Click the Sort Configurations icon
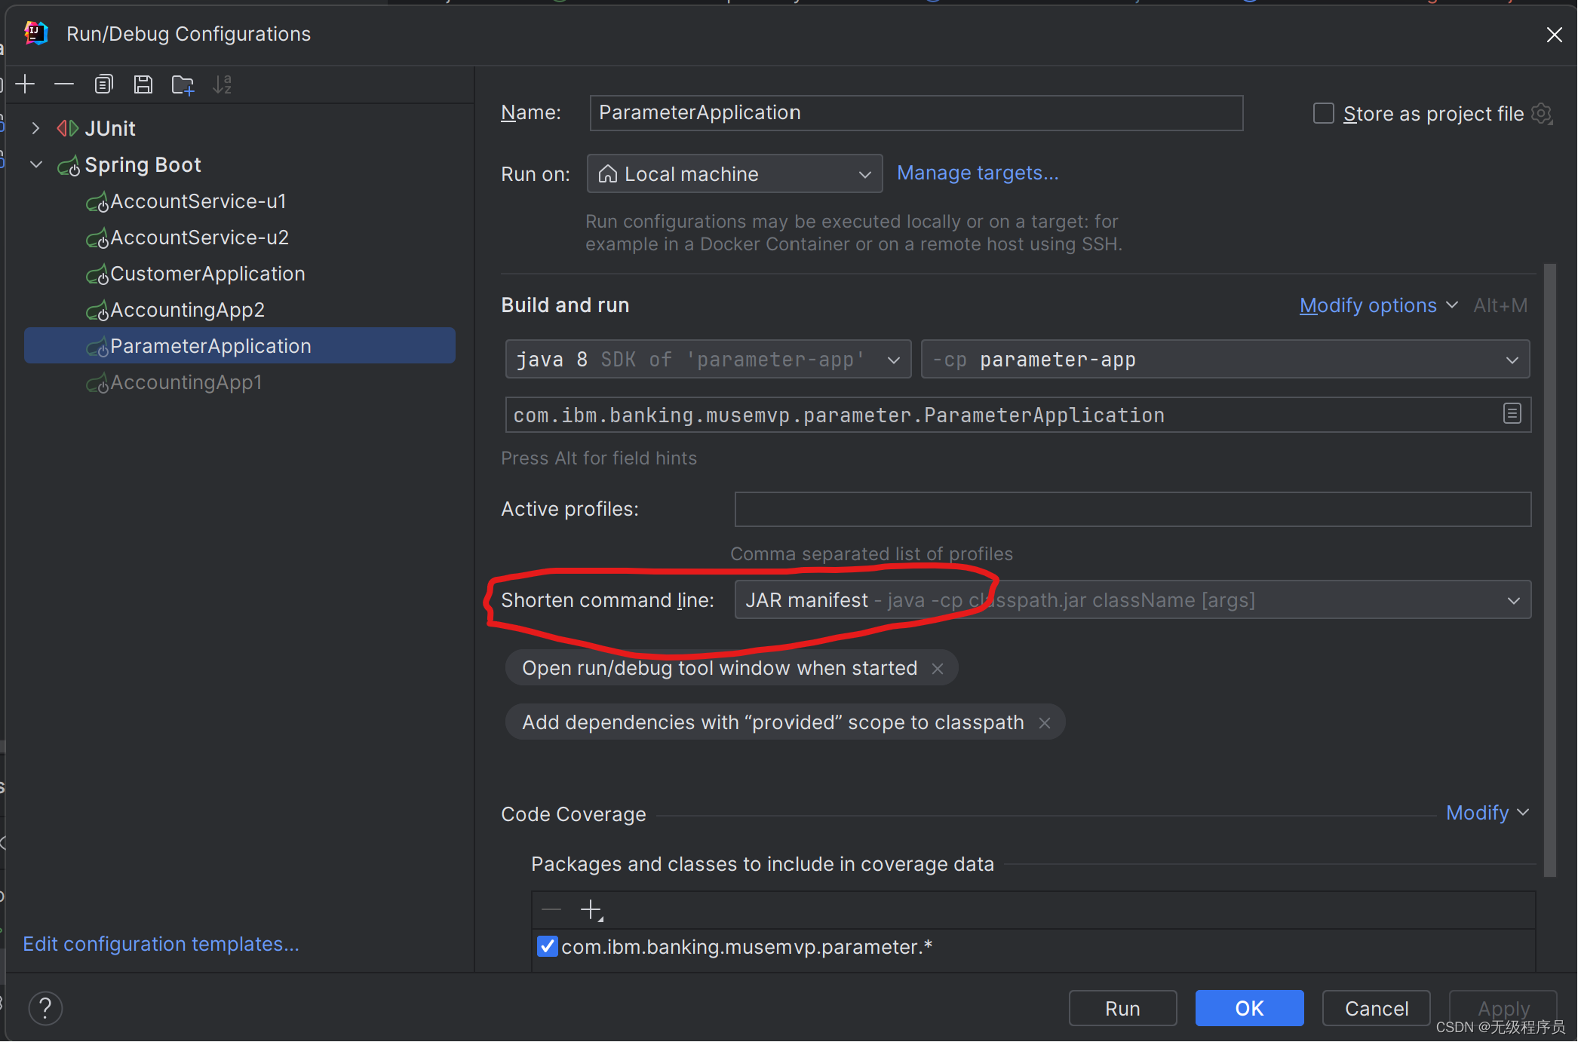 coord(222,84)
